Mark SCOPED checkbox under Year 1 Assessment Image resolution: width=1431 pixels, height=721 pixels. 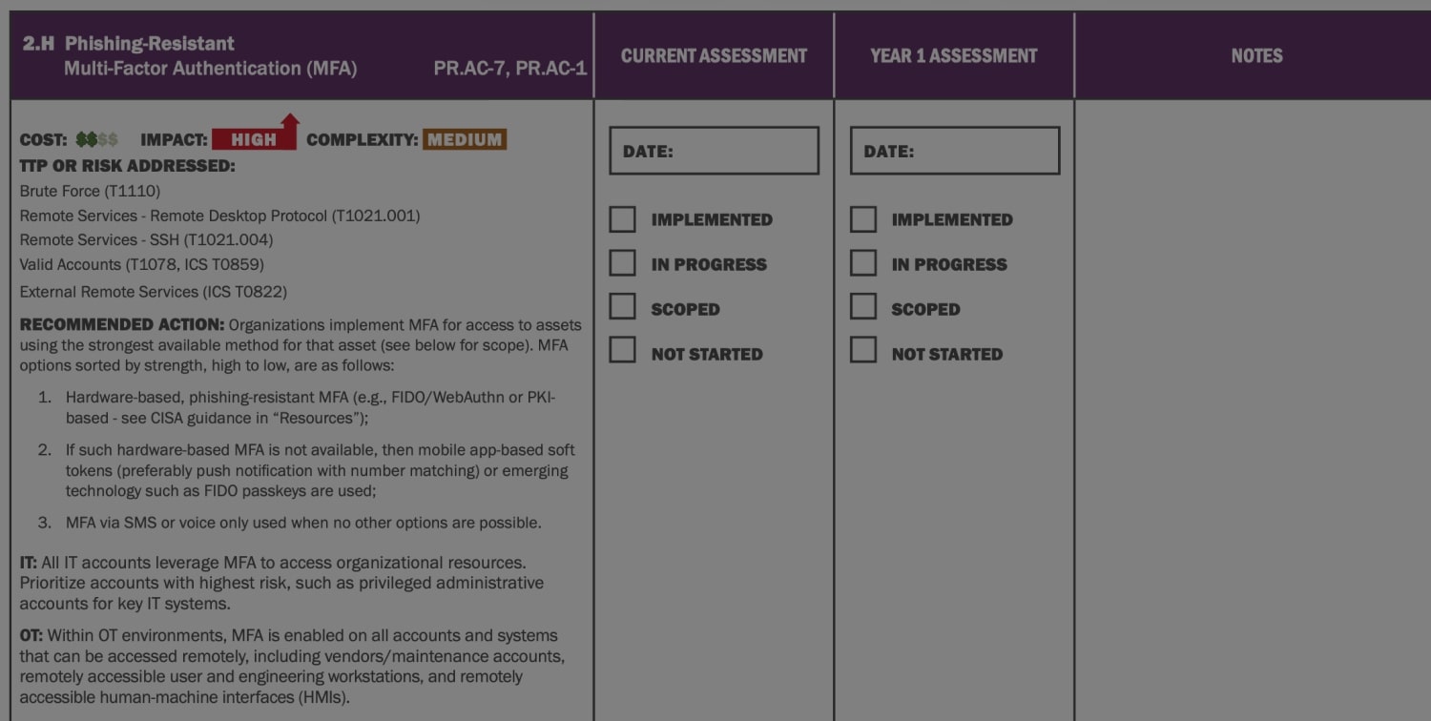[x=862, y=307]
